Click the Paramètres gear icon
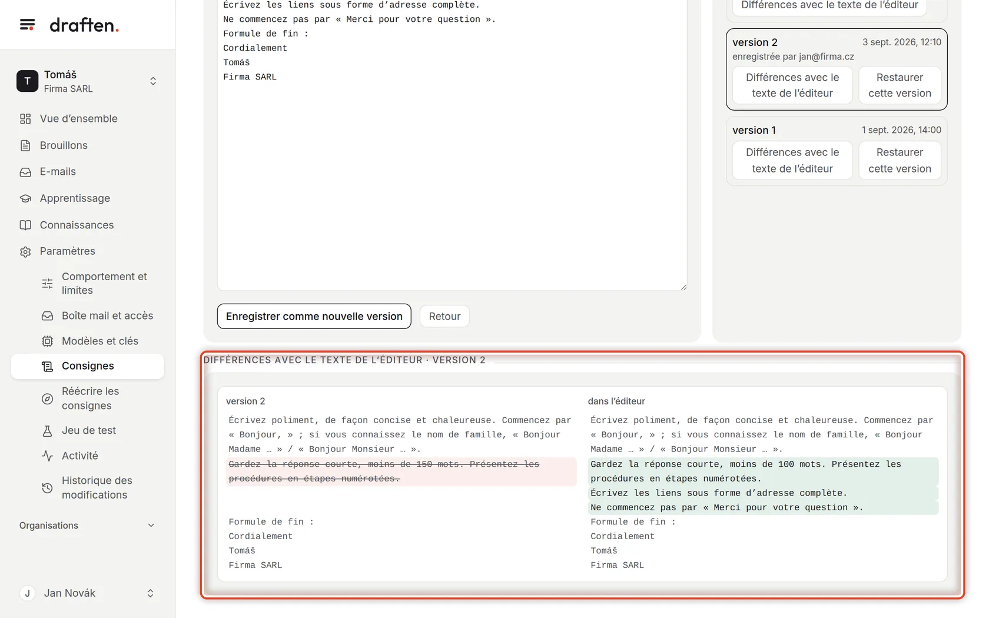The width and height of the screenshot is (989, 618). [25, 251]
